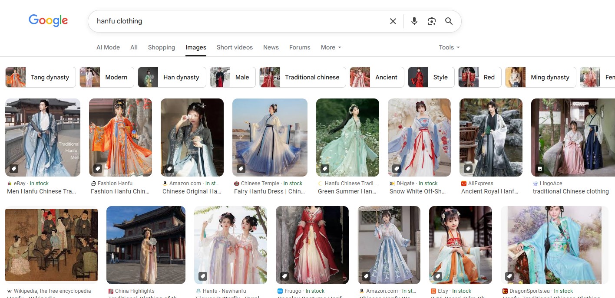615x298 pixels.
Task: Click the eBay favicon under first image
Action: pyautogui.click(x=10, y=183)
